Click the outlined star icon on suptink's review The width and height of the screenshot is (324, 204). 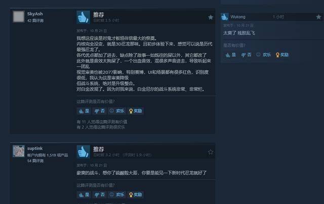click(x=211, y=152)
